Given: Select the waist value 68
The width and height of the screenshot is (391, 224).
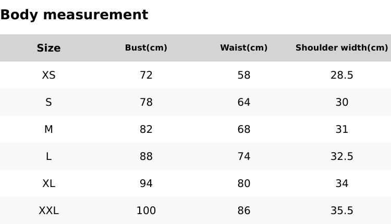Looking at the screenshot, I should coord(243,129).
